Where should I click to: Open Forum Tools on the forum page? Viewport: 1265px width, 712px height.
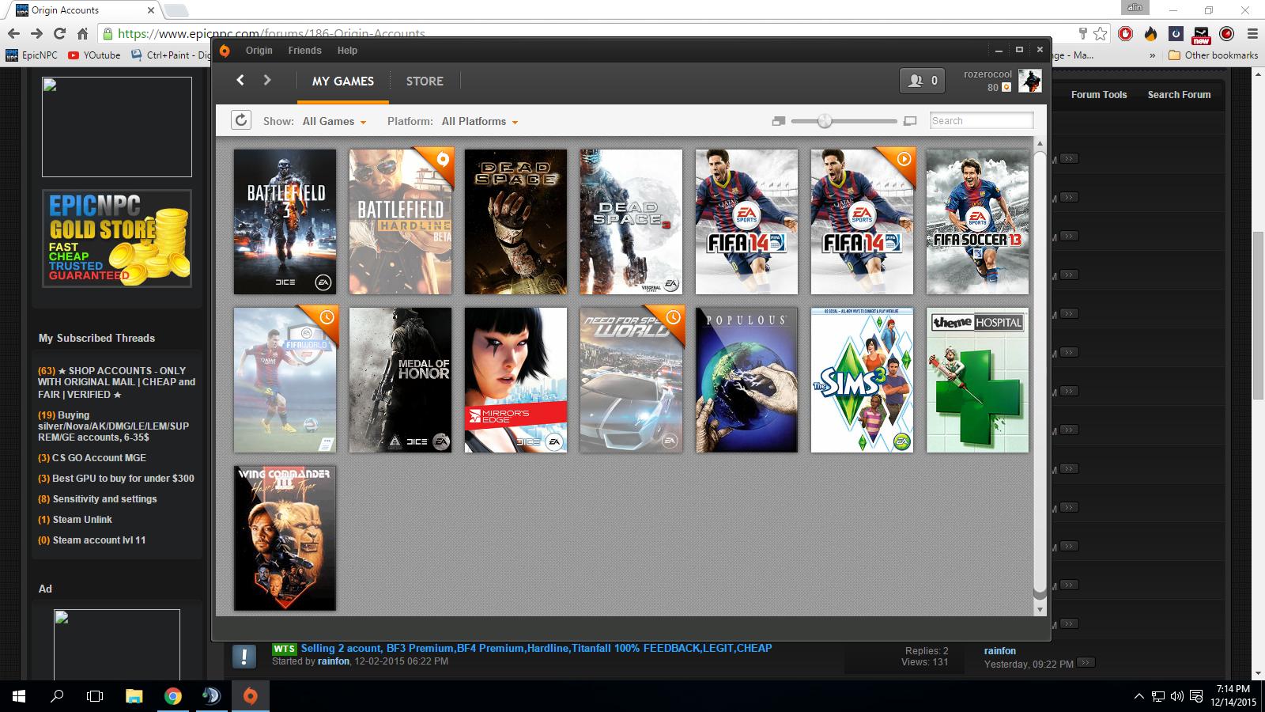pos(1099,95)
